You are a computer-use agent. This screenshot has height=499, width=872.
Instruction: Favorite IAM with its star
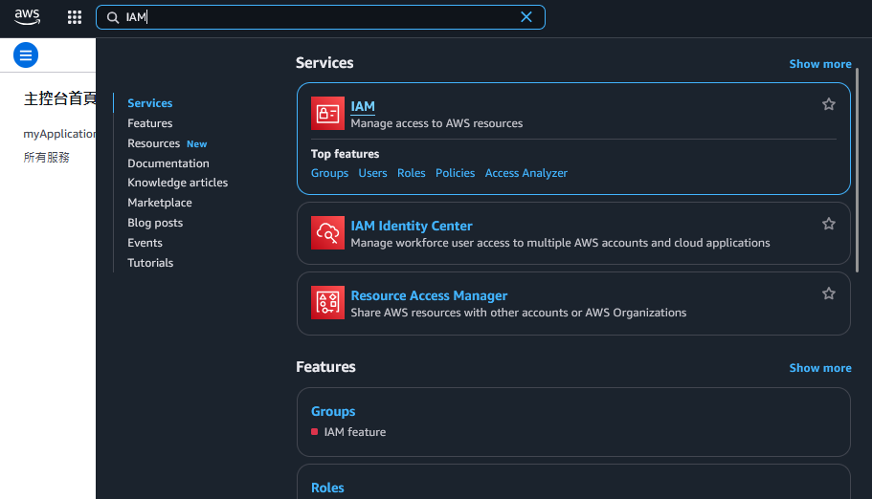click(829, 104)
